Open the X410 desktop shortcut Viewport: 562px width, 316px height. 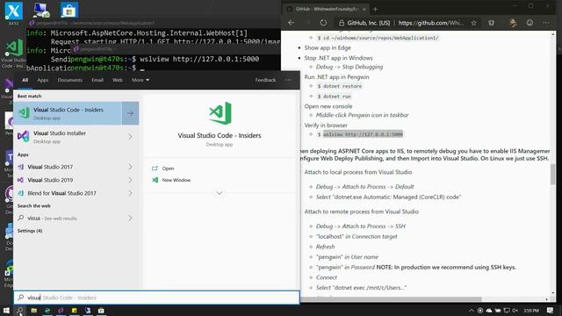click(14, 13)
